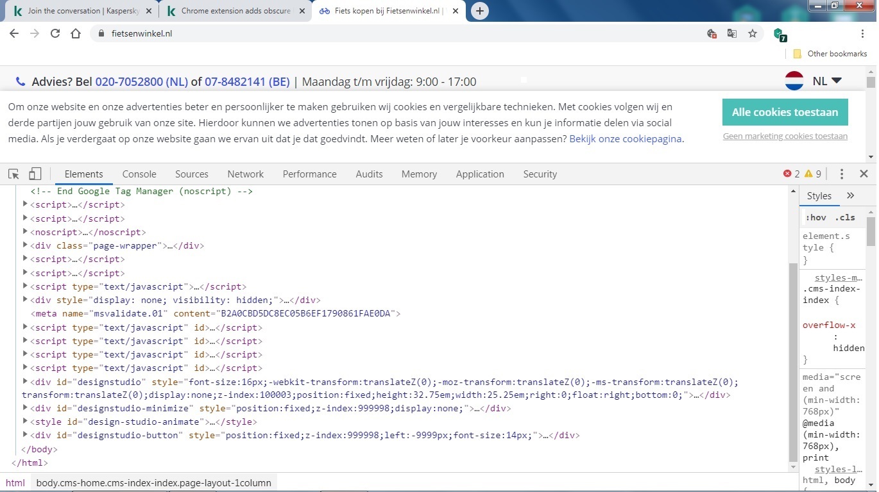The image size is (879, 492).
Task: Open the Application tab
Action: click(x=480, y=174)
